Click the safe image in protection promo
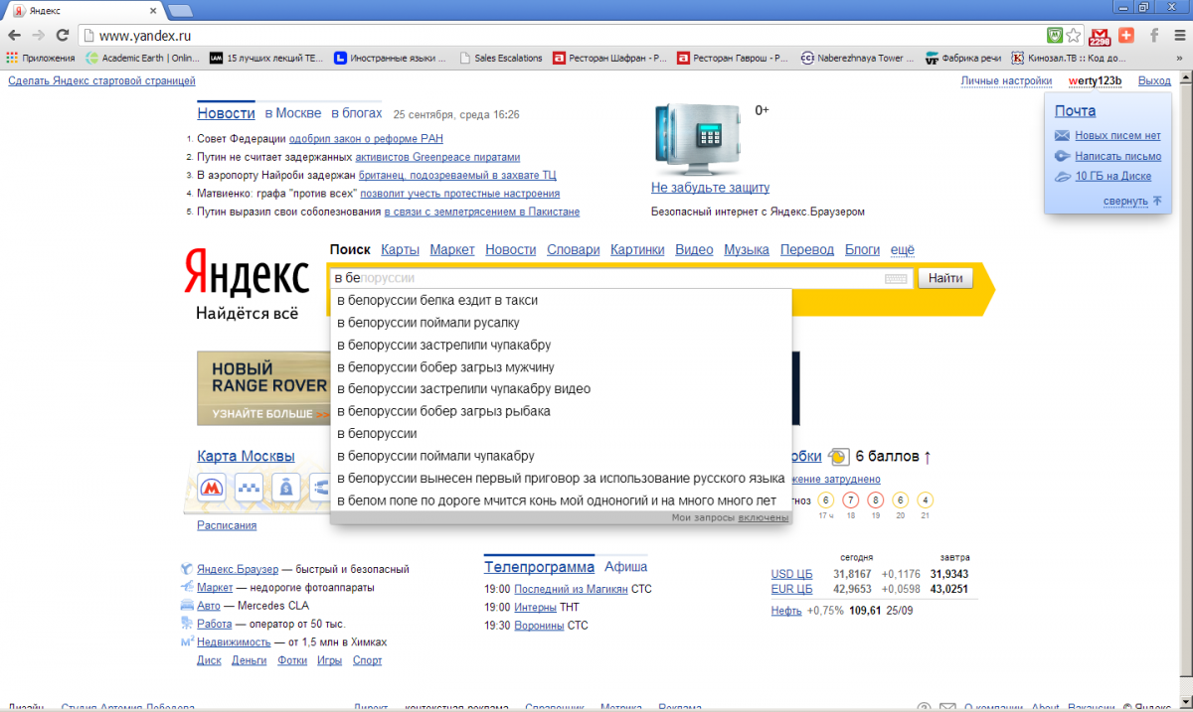1193x712 pixels. click(x=700, y=138)
